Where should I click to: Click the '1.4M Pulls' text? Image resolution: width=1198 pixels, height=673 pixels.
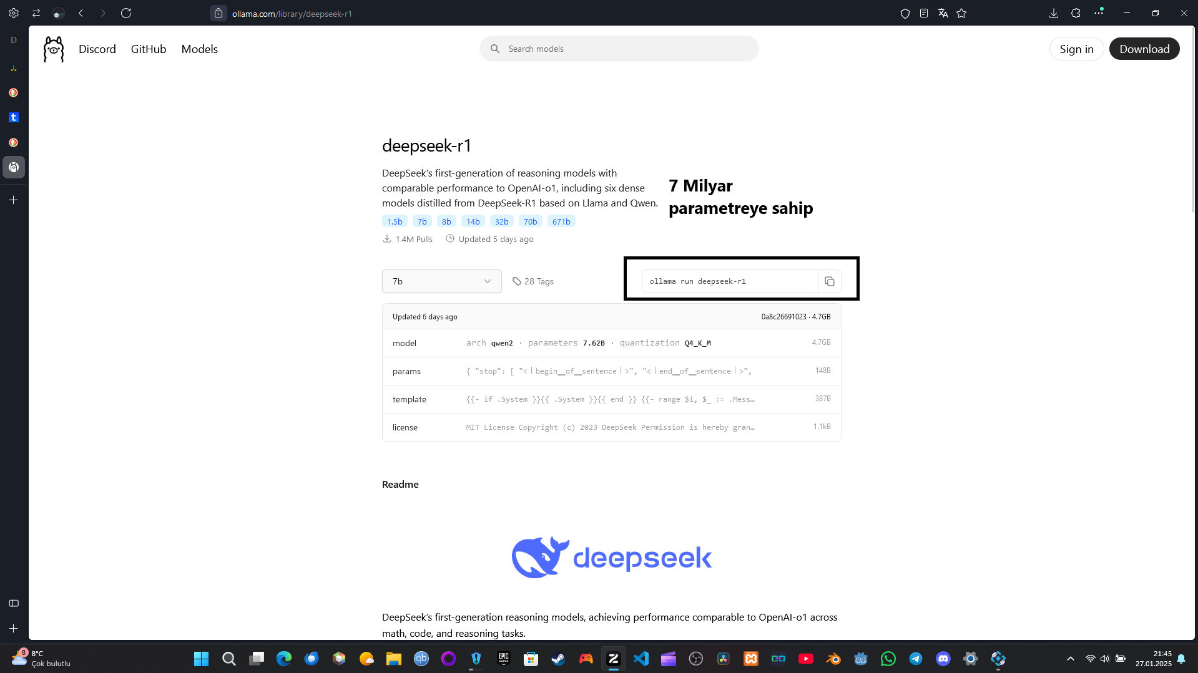click(x=414, y=239)
